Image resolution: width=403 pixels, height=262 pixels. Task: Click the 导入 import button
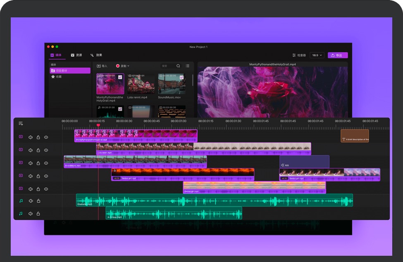[x=102, y=66]
